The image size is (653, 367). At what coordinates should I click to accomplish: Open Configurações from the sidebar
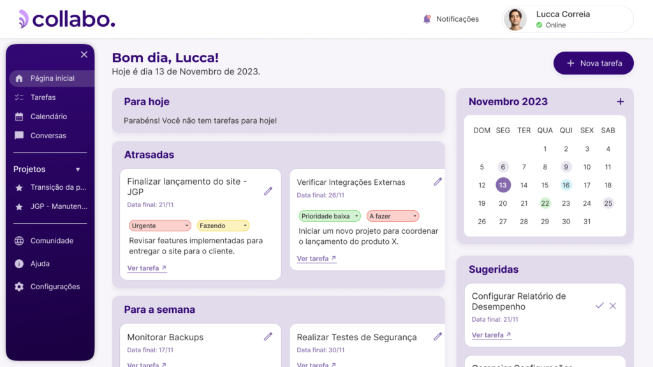[55, 287]
